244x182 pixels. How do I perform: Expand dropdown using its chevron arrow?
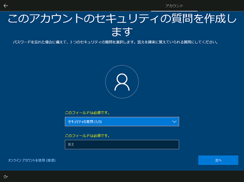pos(174,122)
